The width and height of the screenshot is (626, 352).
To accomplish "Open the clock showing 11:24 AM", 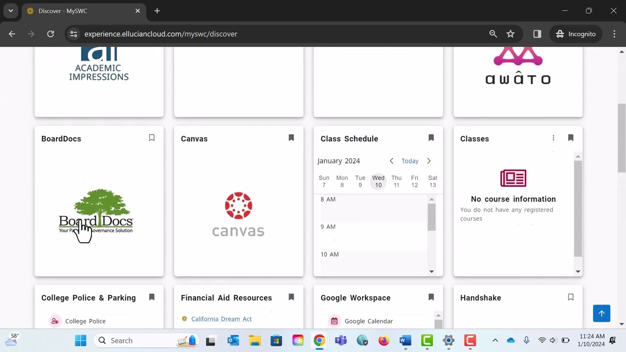I will coord(591,340).
